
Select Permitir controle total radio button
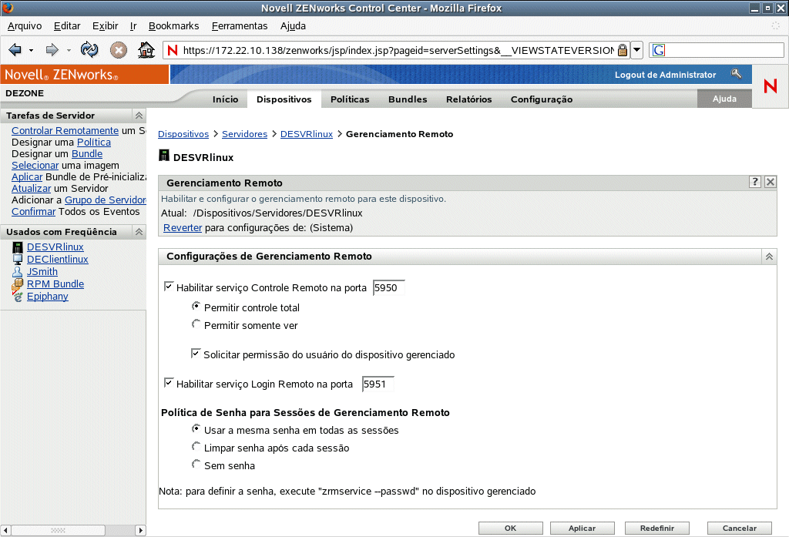pos(196,306)
